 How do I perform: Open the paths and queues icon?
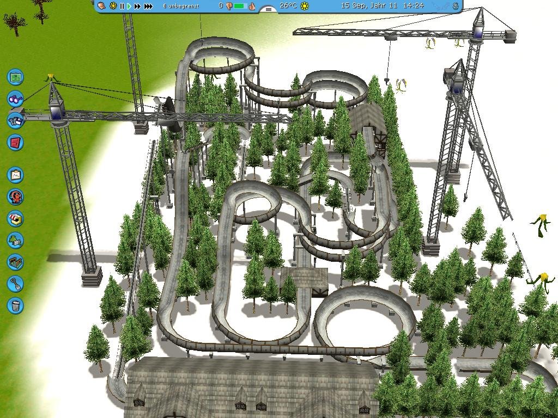[15, 262]
